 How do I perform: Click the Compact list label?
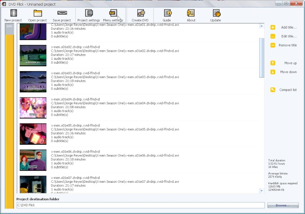[288, 90]
